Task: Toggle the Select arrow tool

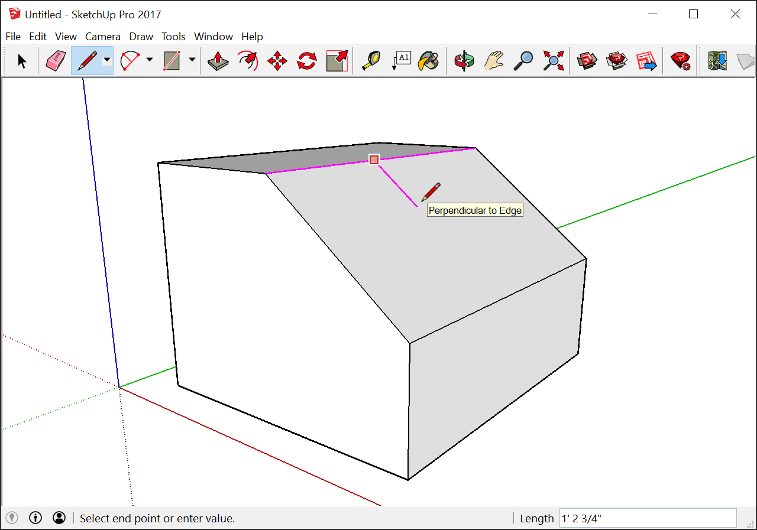Action: click(x=21, y=60)
